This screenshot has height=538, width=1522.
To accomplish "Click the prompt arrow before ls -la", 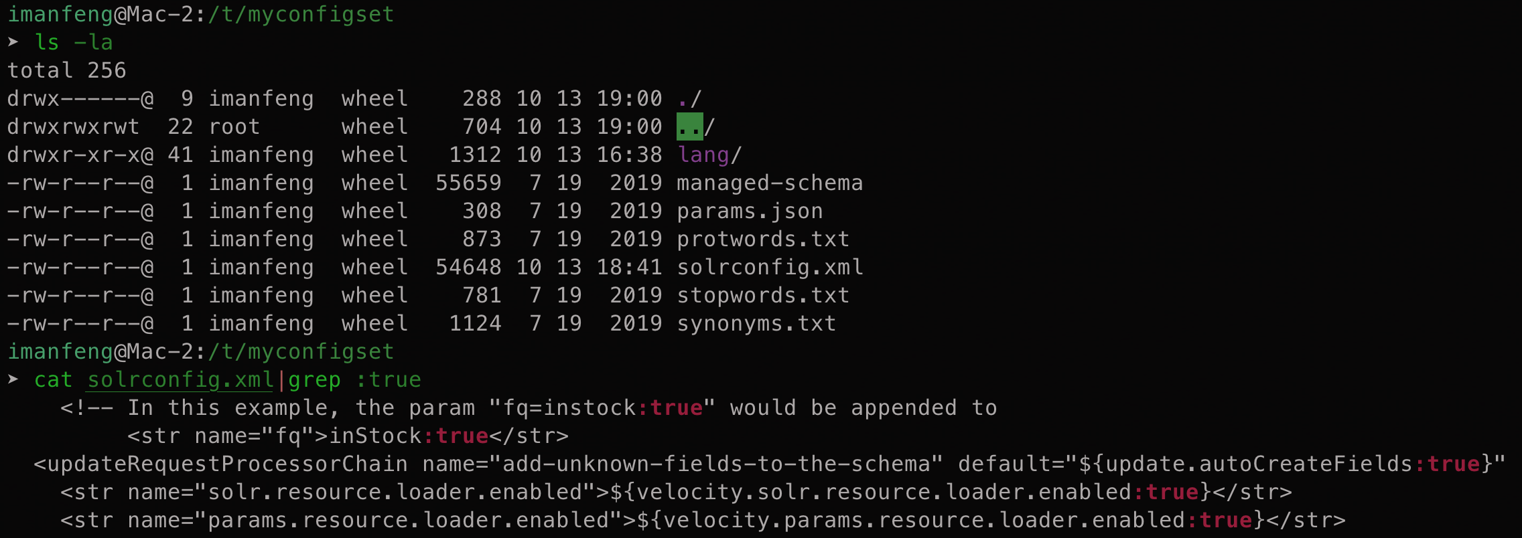I will pos(13,42).
